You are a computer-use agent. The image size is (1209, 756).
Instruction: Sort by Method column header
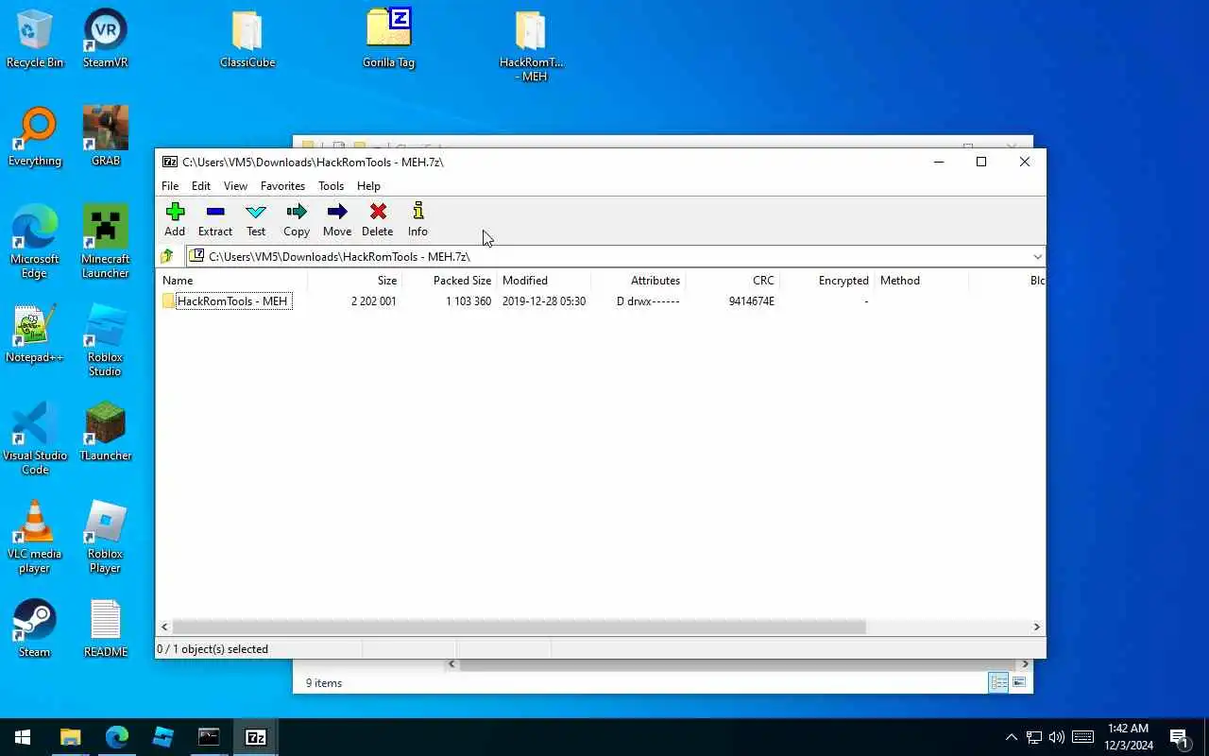[921, 281]
